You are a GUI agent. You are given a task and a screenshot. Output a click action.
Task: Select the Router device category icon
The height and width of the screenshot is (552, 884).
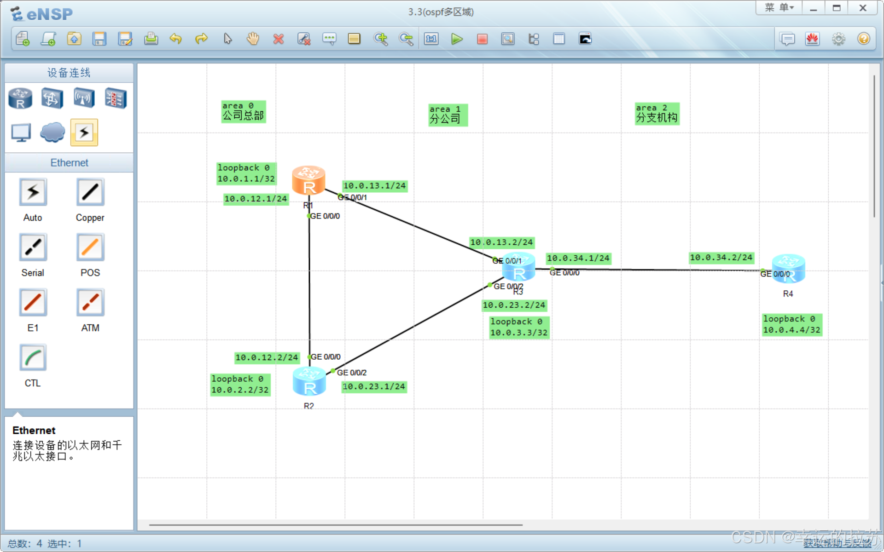[x=20, y=98]
